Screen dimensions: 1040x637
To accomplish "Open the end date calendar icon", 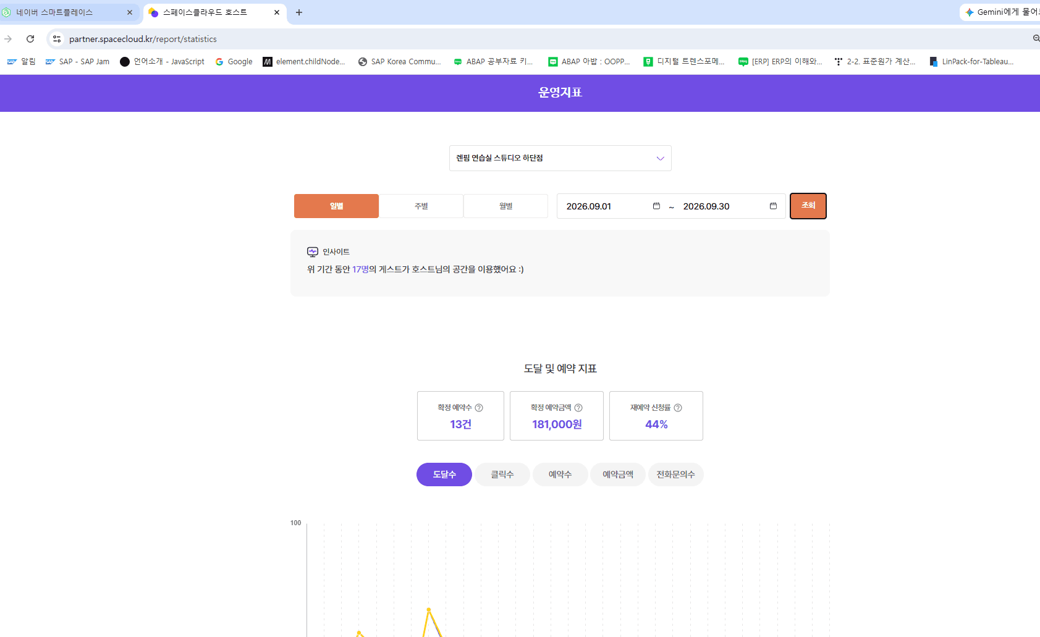I will [773, 206].
